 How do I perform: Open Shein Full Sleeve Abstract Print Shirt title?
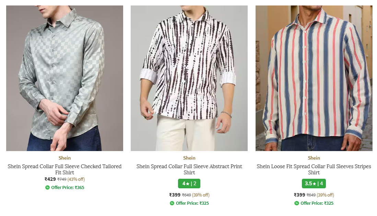click(x=189, y=169)
